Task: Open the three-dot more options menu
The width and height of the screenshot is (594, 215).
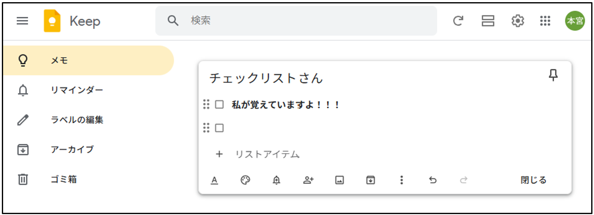Action: click(402, 180)
